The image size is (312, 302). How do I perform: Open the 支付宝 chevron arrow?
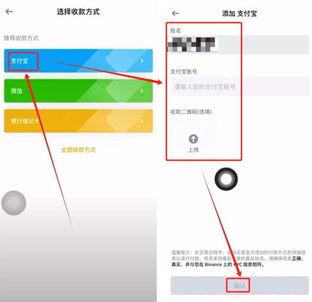pos(142,61)
